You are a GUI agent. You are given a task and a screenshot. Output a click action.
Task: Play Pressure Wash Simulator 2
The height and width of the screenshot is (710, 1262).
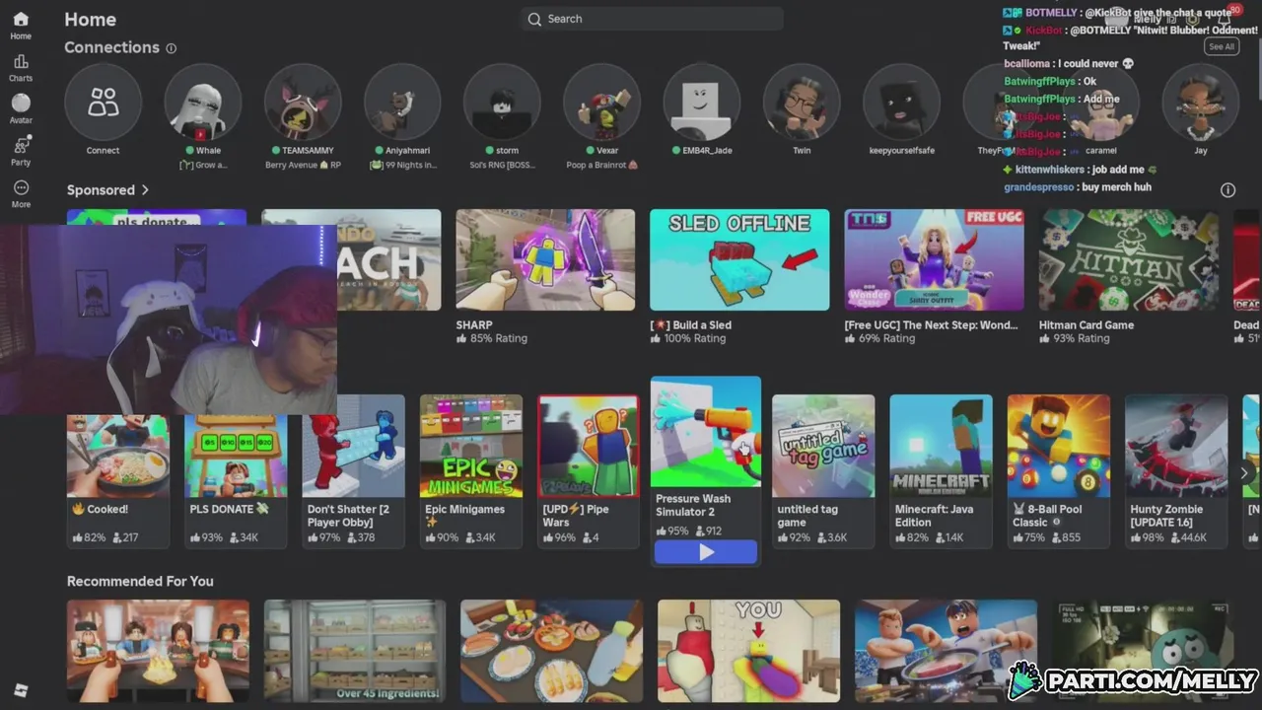coord(706,552)
